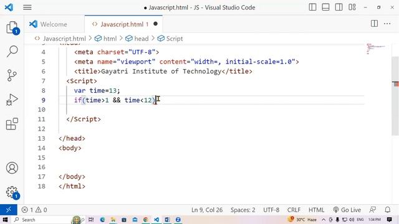Open the Source Control view

(x=12, y=75)
